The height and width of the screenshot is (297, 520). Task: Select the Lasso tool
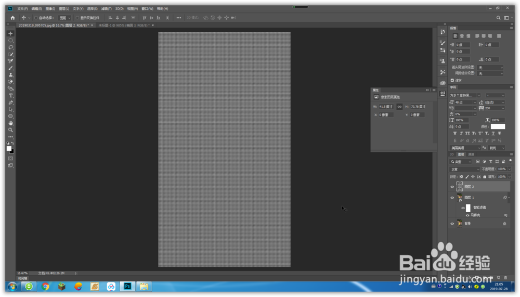pos(10,47)
